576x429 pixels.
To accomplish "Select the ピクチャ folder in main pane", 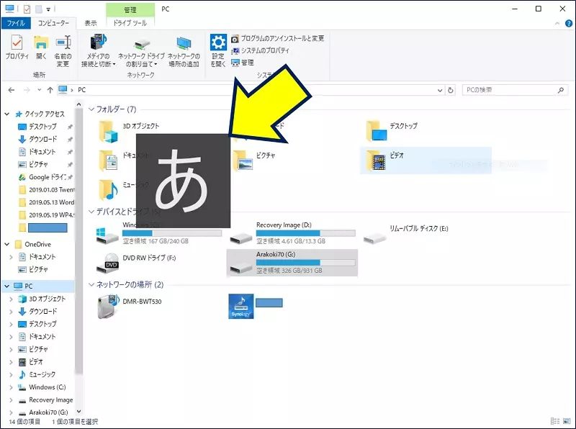I will 254,160.
